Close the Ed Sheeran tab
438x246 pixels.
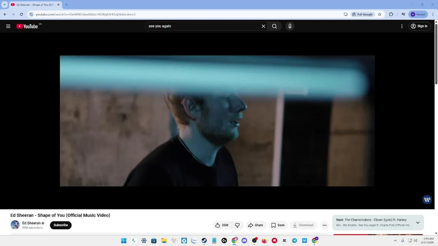point(58,5)
